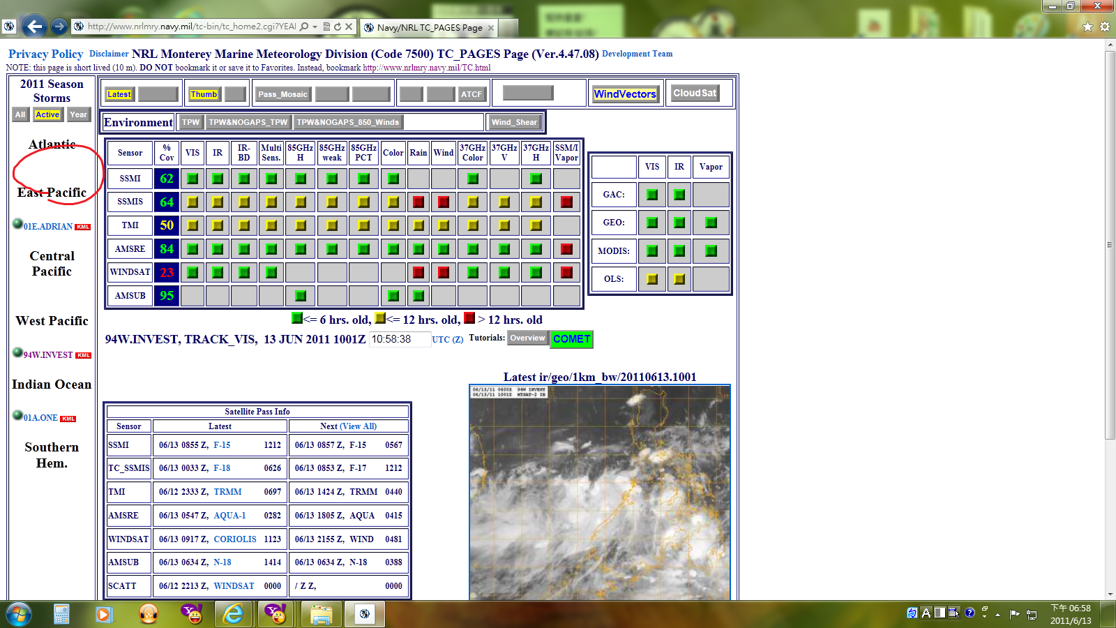Click the UTC (Z) link
1116x628 pixels.
tap(447, 340)
